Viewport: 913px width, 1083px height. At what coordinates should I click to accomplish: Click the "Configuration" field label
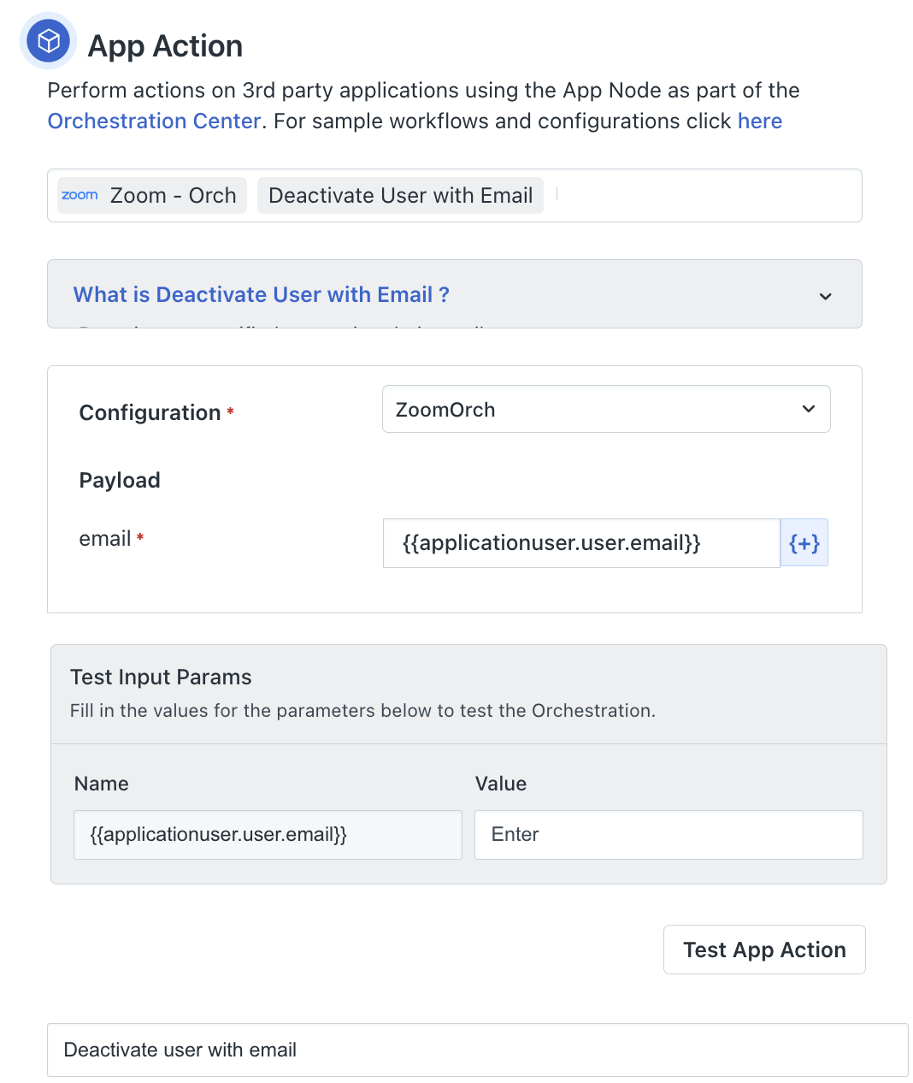click(x=150, y=412)
